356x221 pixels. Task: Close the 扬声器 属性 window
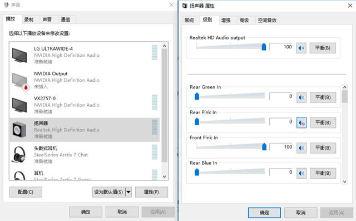click(x=350, y=6)
